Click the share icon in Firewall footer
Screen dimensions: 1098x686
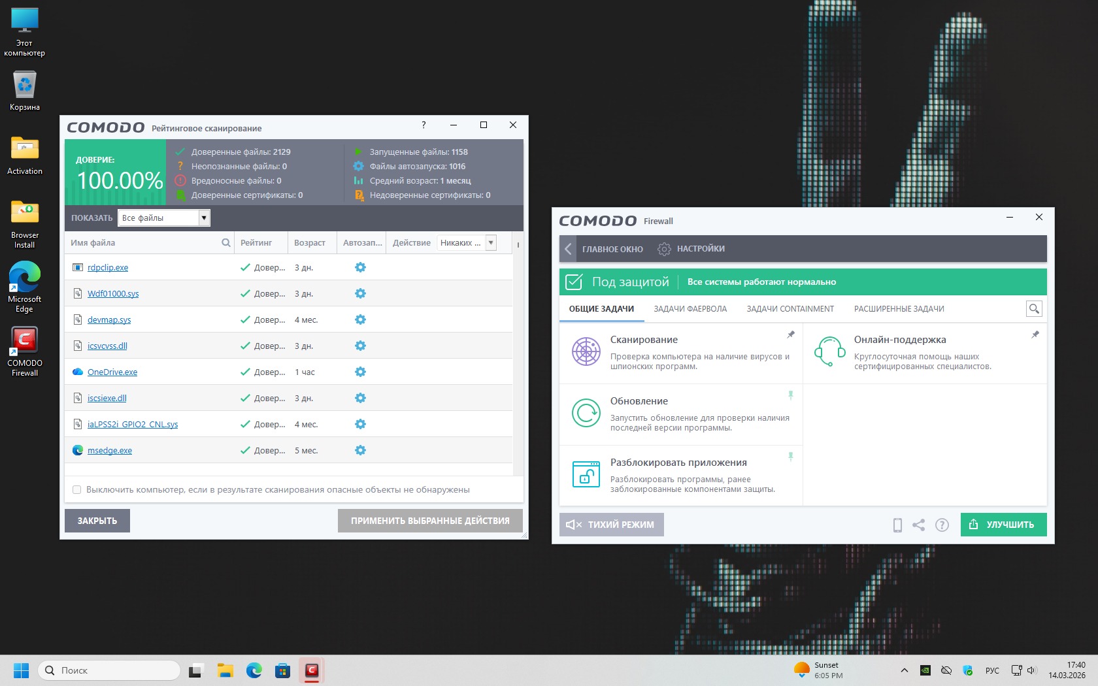coord(918,525)
